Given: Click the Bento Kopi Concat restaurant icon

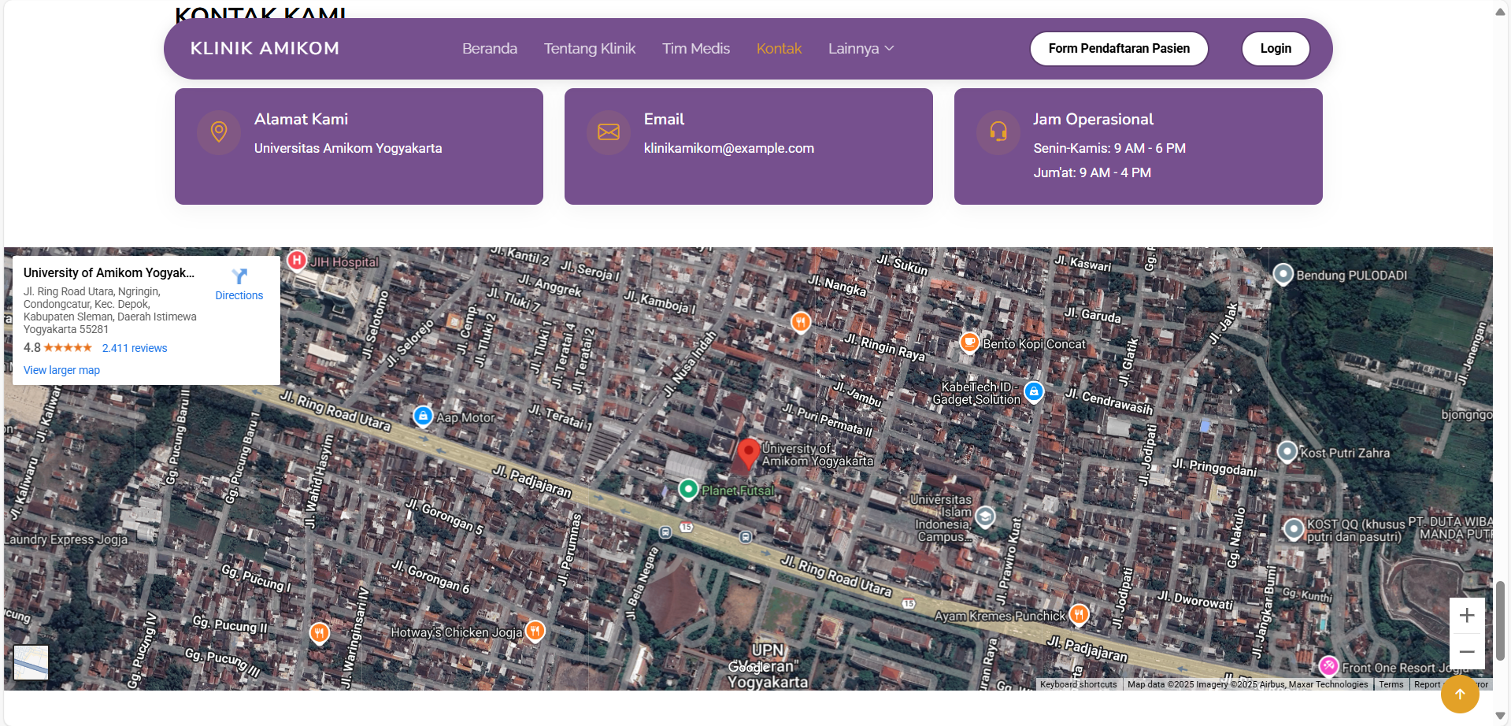Looking at the screenshot, I should coord(969,343).
